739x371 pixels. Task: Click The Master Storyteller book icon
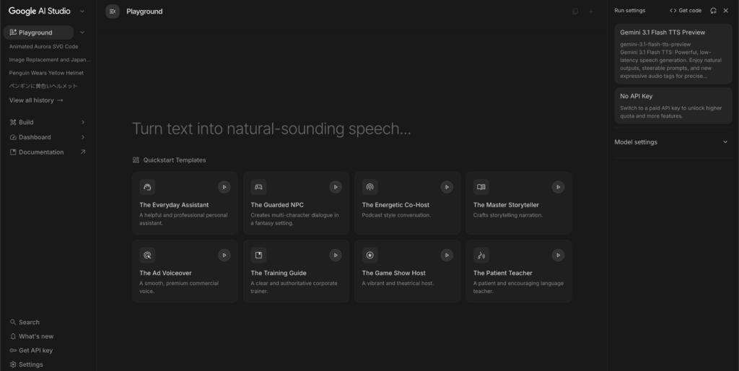coord(481,187)
